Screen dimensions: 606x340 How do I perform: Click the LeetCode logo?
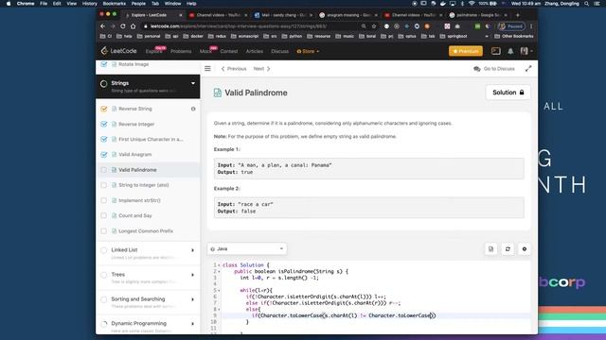[x=118, y=51]
